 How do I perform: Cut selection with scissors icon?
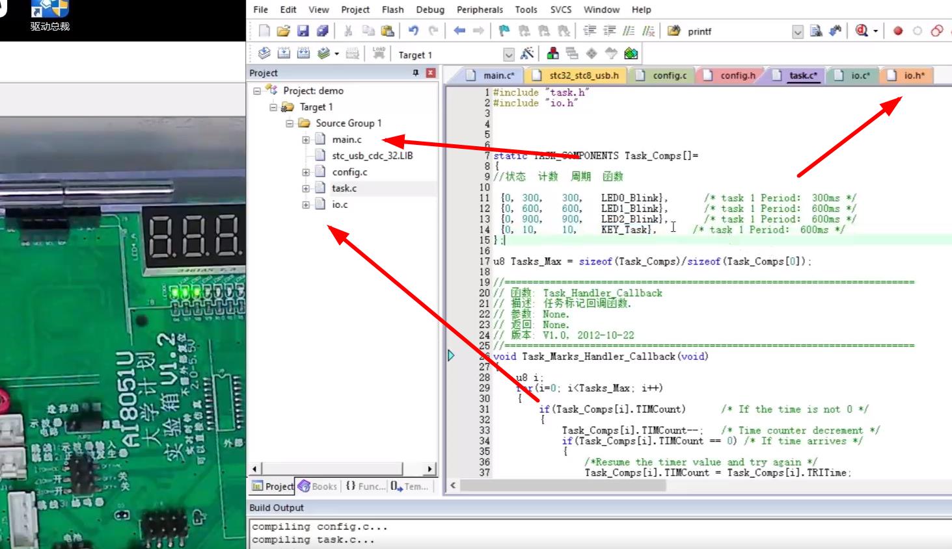tap(348, 31)
